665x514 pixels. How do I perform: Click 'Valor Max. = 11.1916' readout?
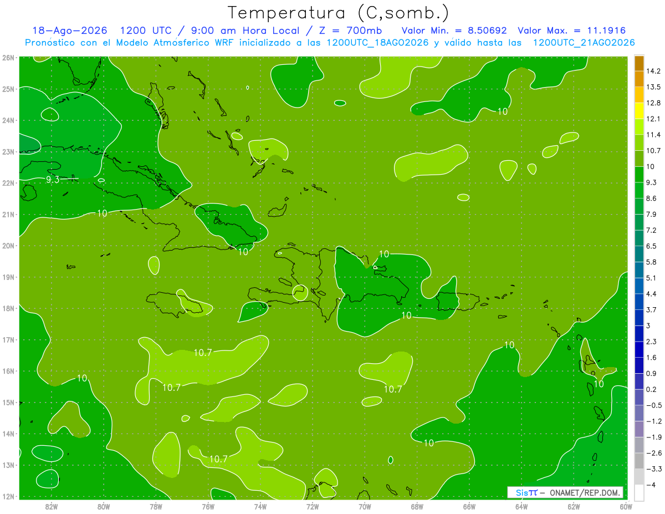(572, 30)
